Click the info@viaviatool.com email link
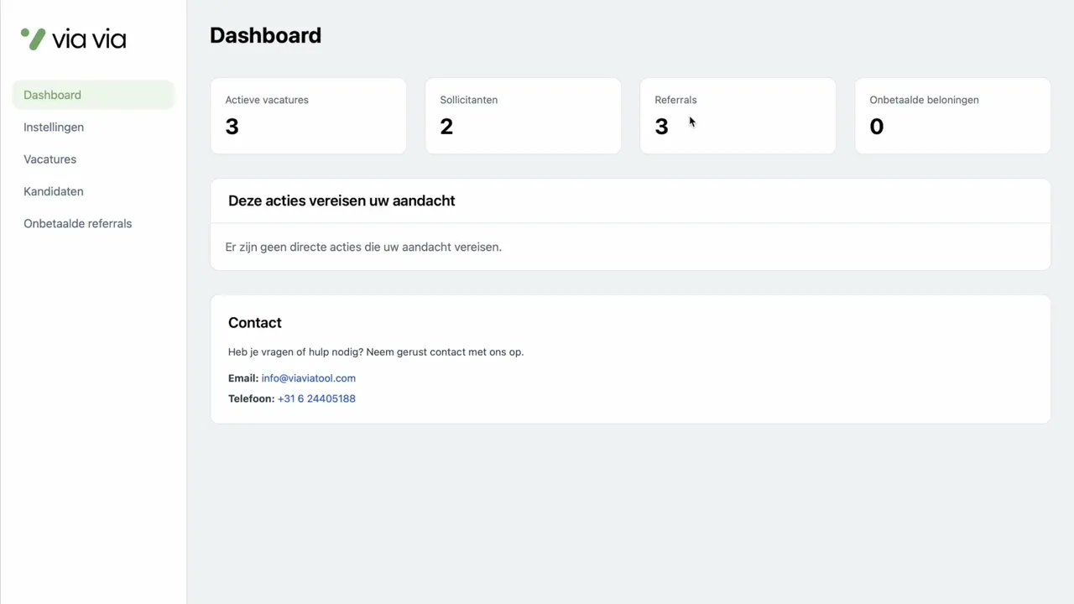This screenshot has width=1074, height=604. coord(309,378)
